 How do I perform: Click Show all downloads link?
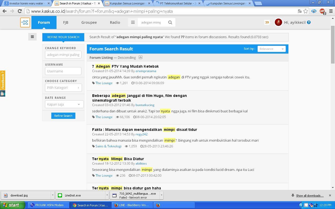tap(310, 196)
